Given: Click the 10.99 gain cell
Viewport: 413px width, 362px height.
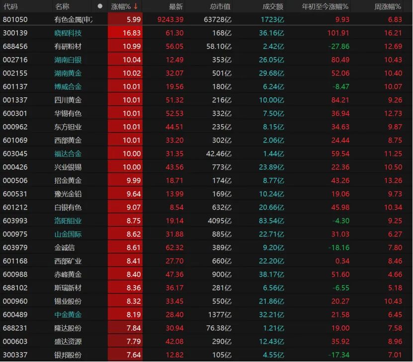Looking at the screenshot, I should pos(125,46).
